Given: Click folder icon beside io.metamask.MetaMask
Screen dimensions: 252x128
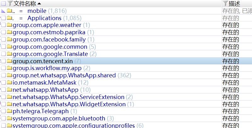Looking at the screenshot, I should [9, 83].
